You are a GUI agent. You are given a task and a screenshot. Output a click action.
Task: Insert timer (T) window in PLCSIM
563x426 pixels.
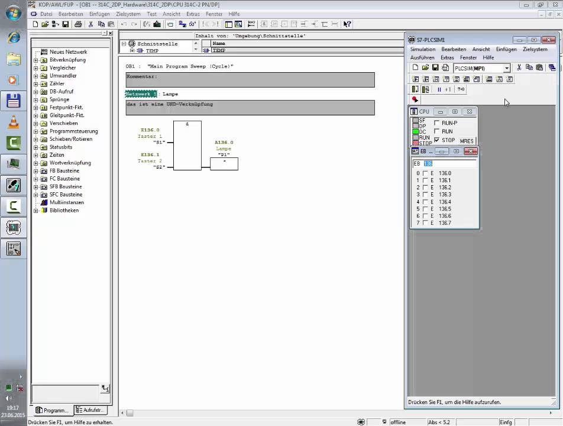coord(446,79)
